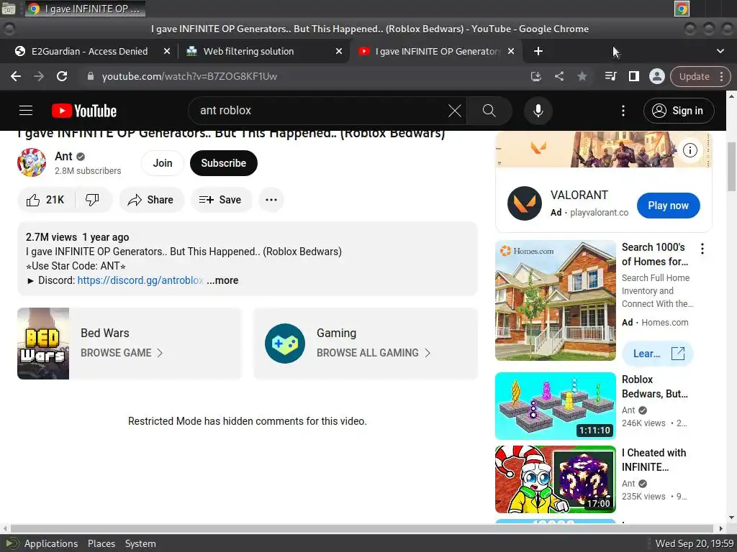The image size is (737, 552).
Task: Open Chrome tab search dropdown arrow
Action: [720, 51]
